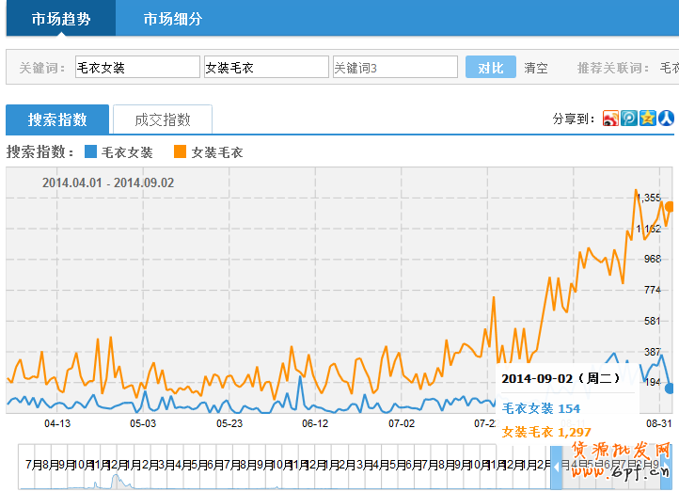
Task: Share to Sina Weibo icon
Action: click(610, 119)
